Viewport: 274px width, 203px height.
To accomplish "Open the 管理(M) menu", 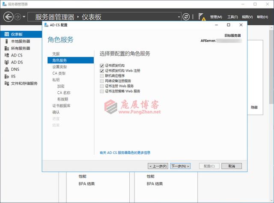I will (x=216, y=17).
